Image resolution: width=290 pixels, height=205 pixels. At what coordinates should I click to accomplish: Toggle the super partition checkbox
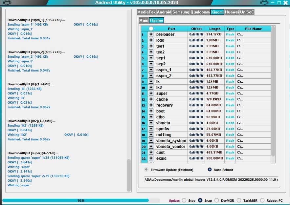[151, 93]
